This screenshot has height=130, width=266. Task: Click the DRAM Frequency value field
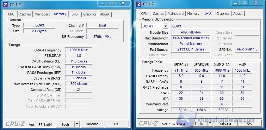pyautogui.click(x=78, y=50)
